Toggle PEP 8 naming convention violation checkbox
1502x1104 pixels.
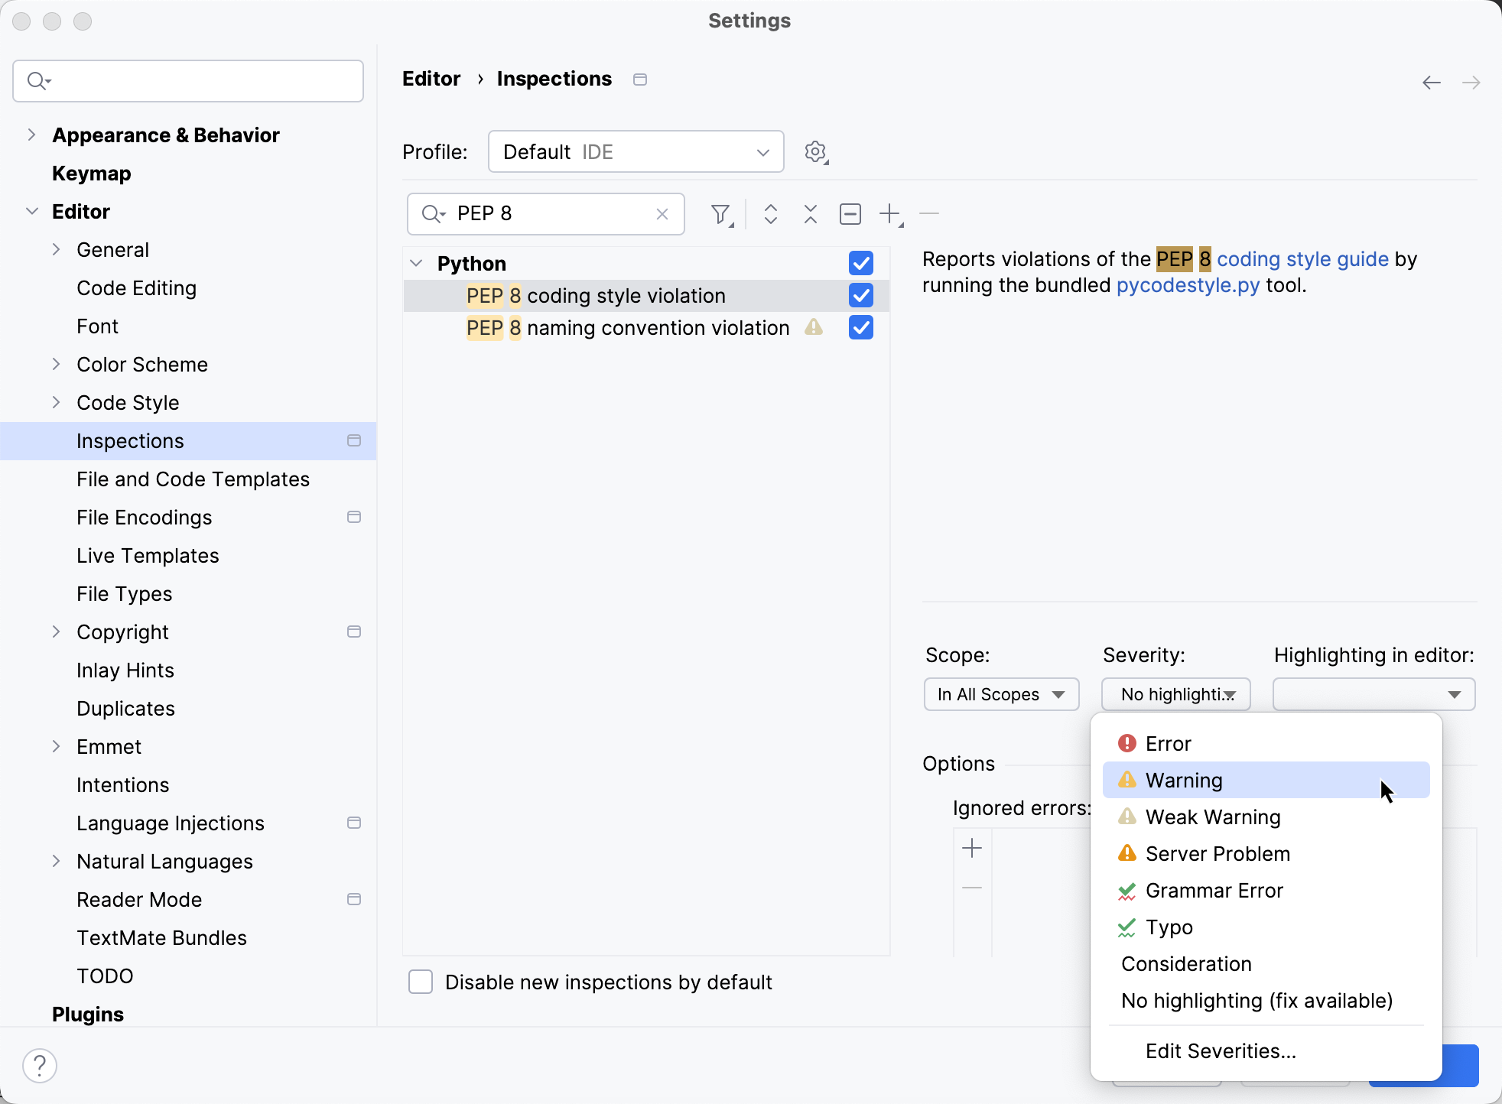tap(860, 328)
